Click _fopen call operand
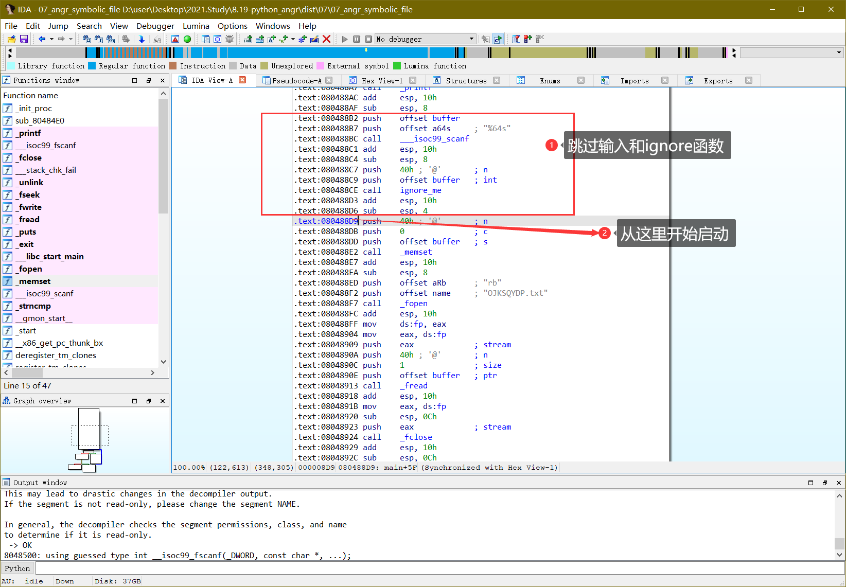The image size is (846, 587). 414,304
